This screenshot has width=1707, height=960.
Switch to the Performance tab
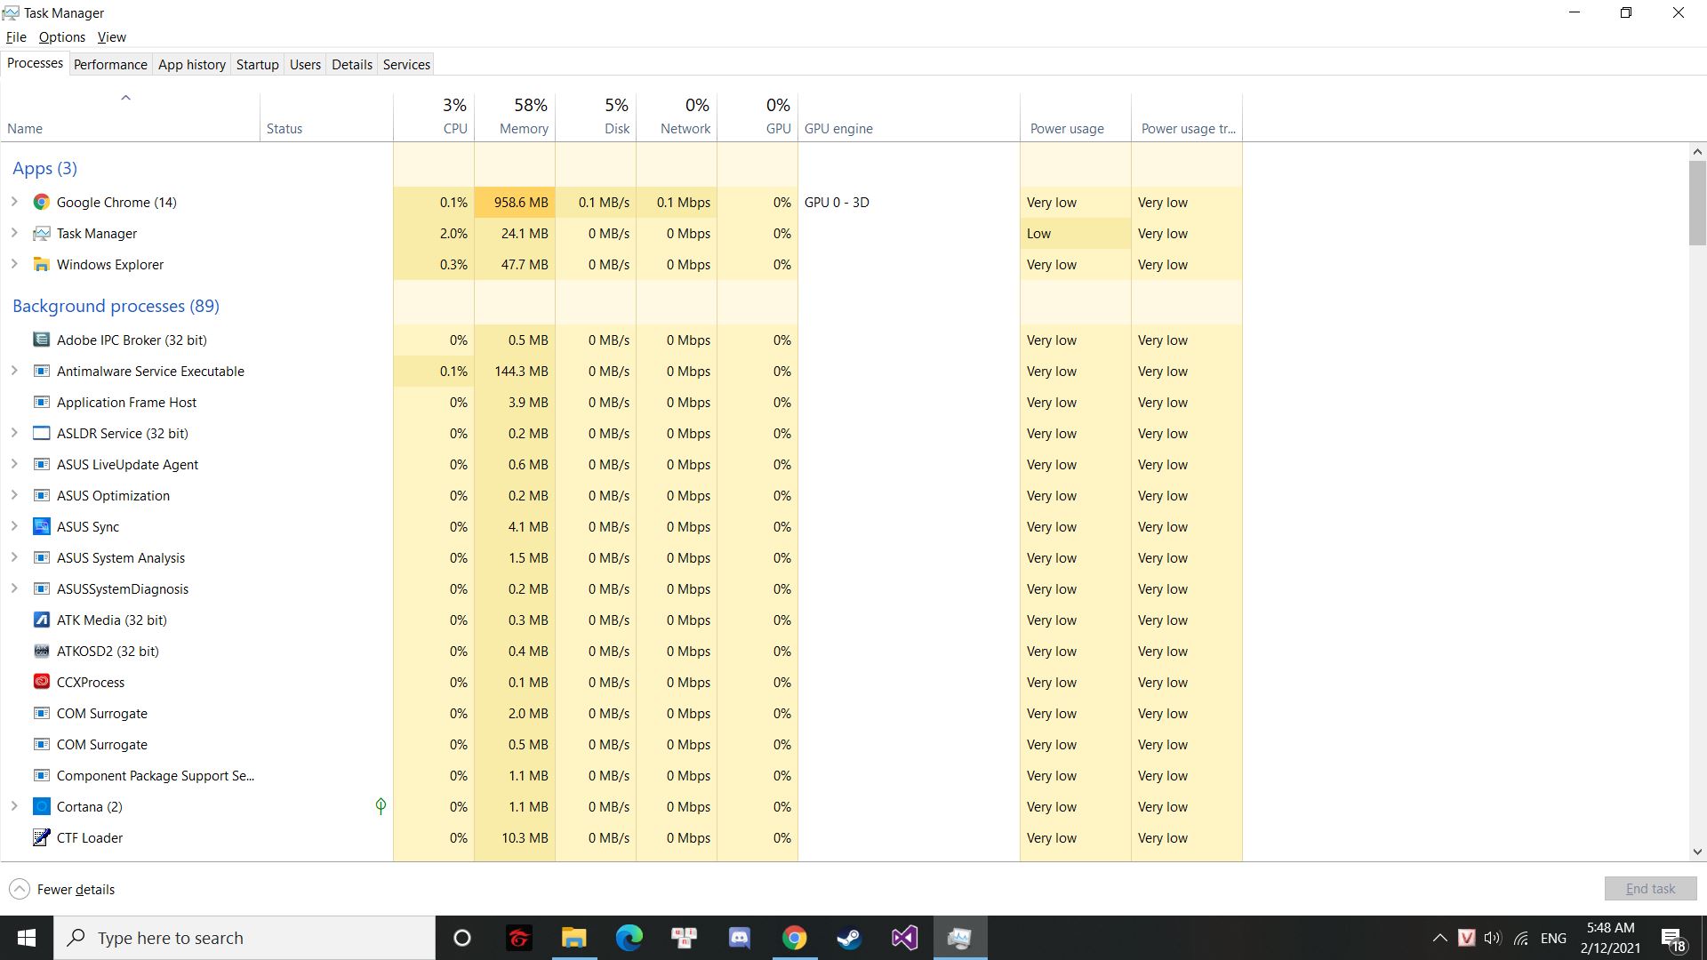[110, 65]
